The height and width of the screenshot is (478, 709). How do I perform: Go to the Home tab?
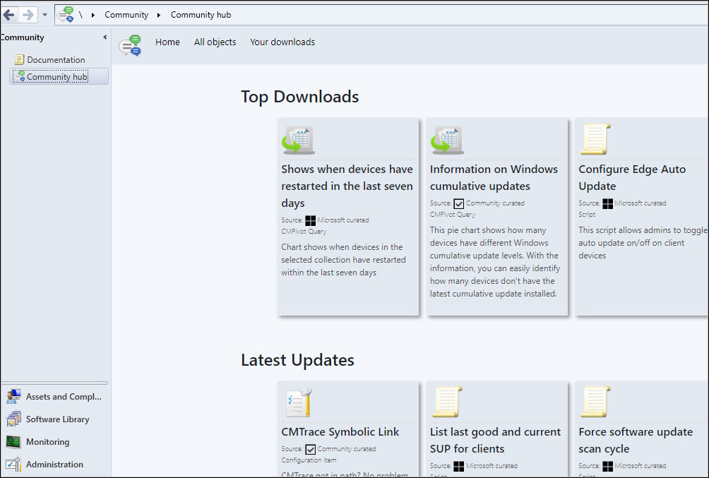tap(167, 42)
